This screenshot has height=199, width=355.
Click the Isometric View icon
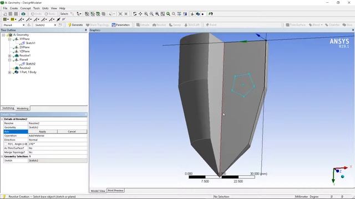[x=179, y=14]
